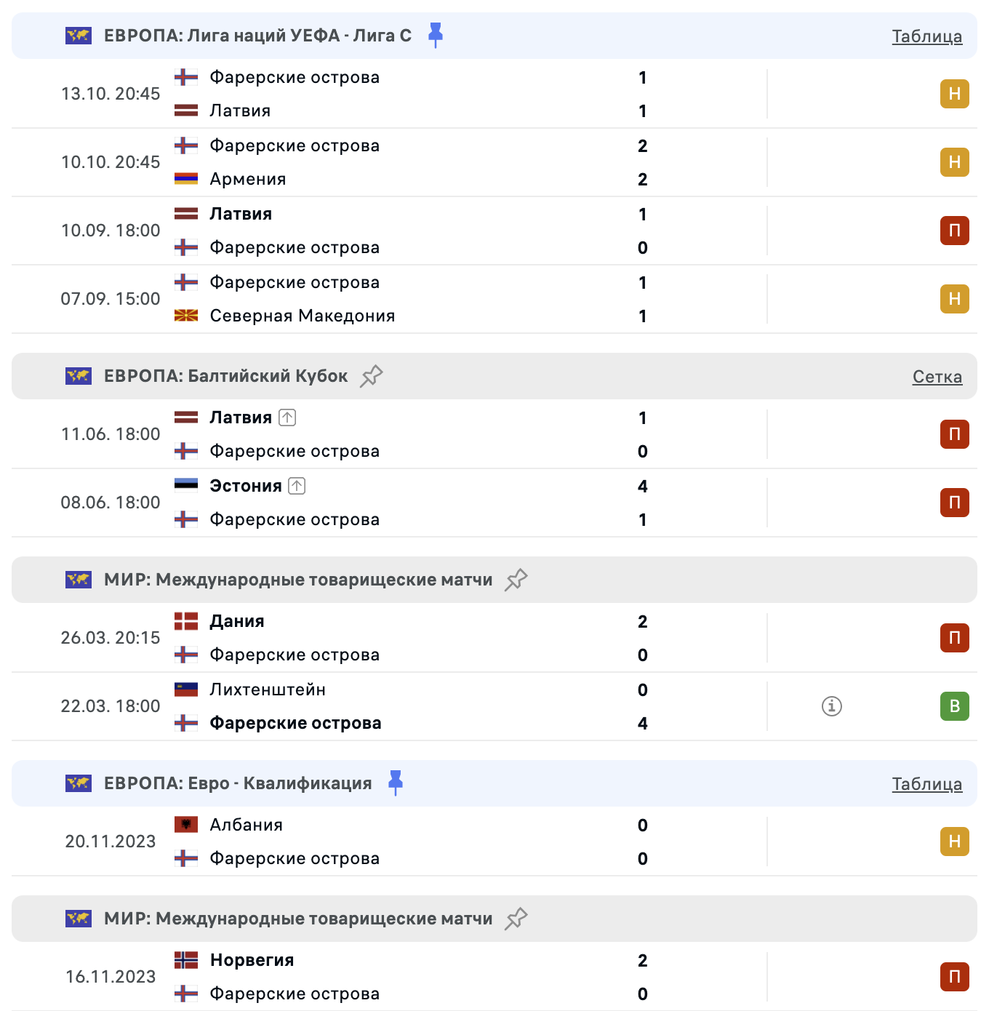Click the Estonia flag icon
Viewport: 989px width, 1011px height.
(186, 486)
